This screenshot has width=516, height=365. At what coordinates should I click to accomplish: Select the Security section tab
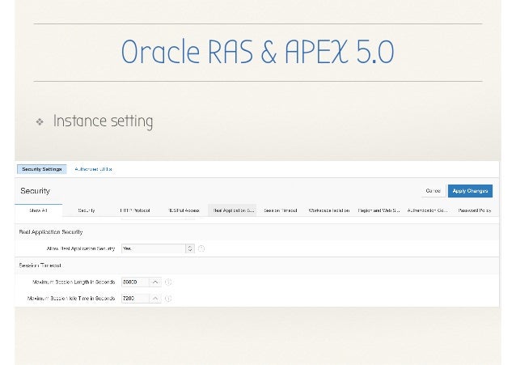coord(87,210)
